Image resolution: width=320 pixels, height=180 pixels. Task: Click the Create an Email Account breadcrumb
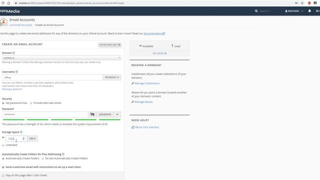pyautogui.click(x=49, y=25)
